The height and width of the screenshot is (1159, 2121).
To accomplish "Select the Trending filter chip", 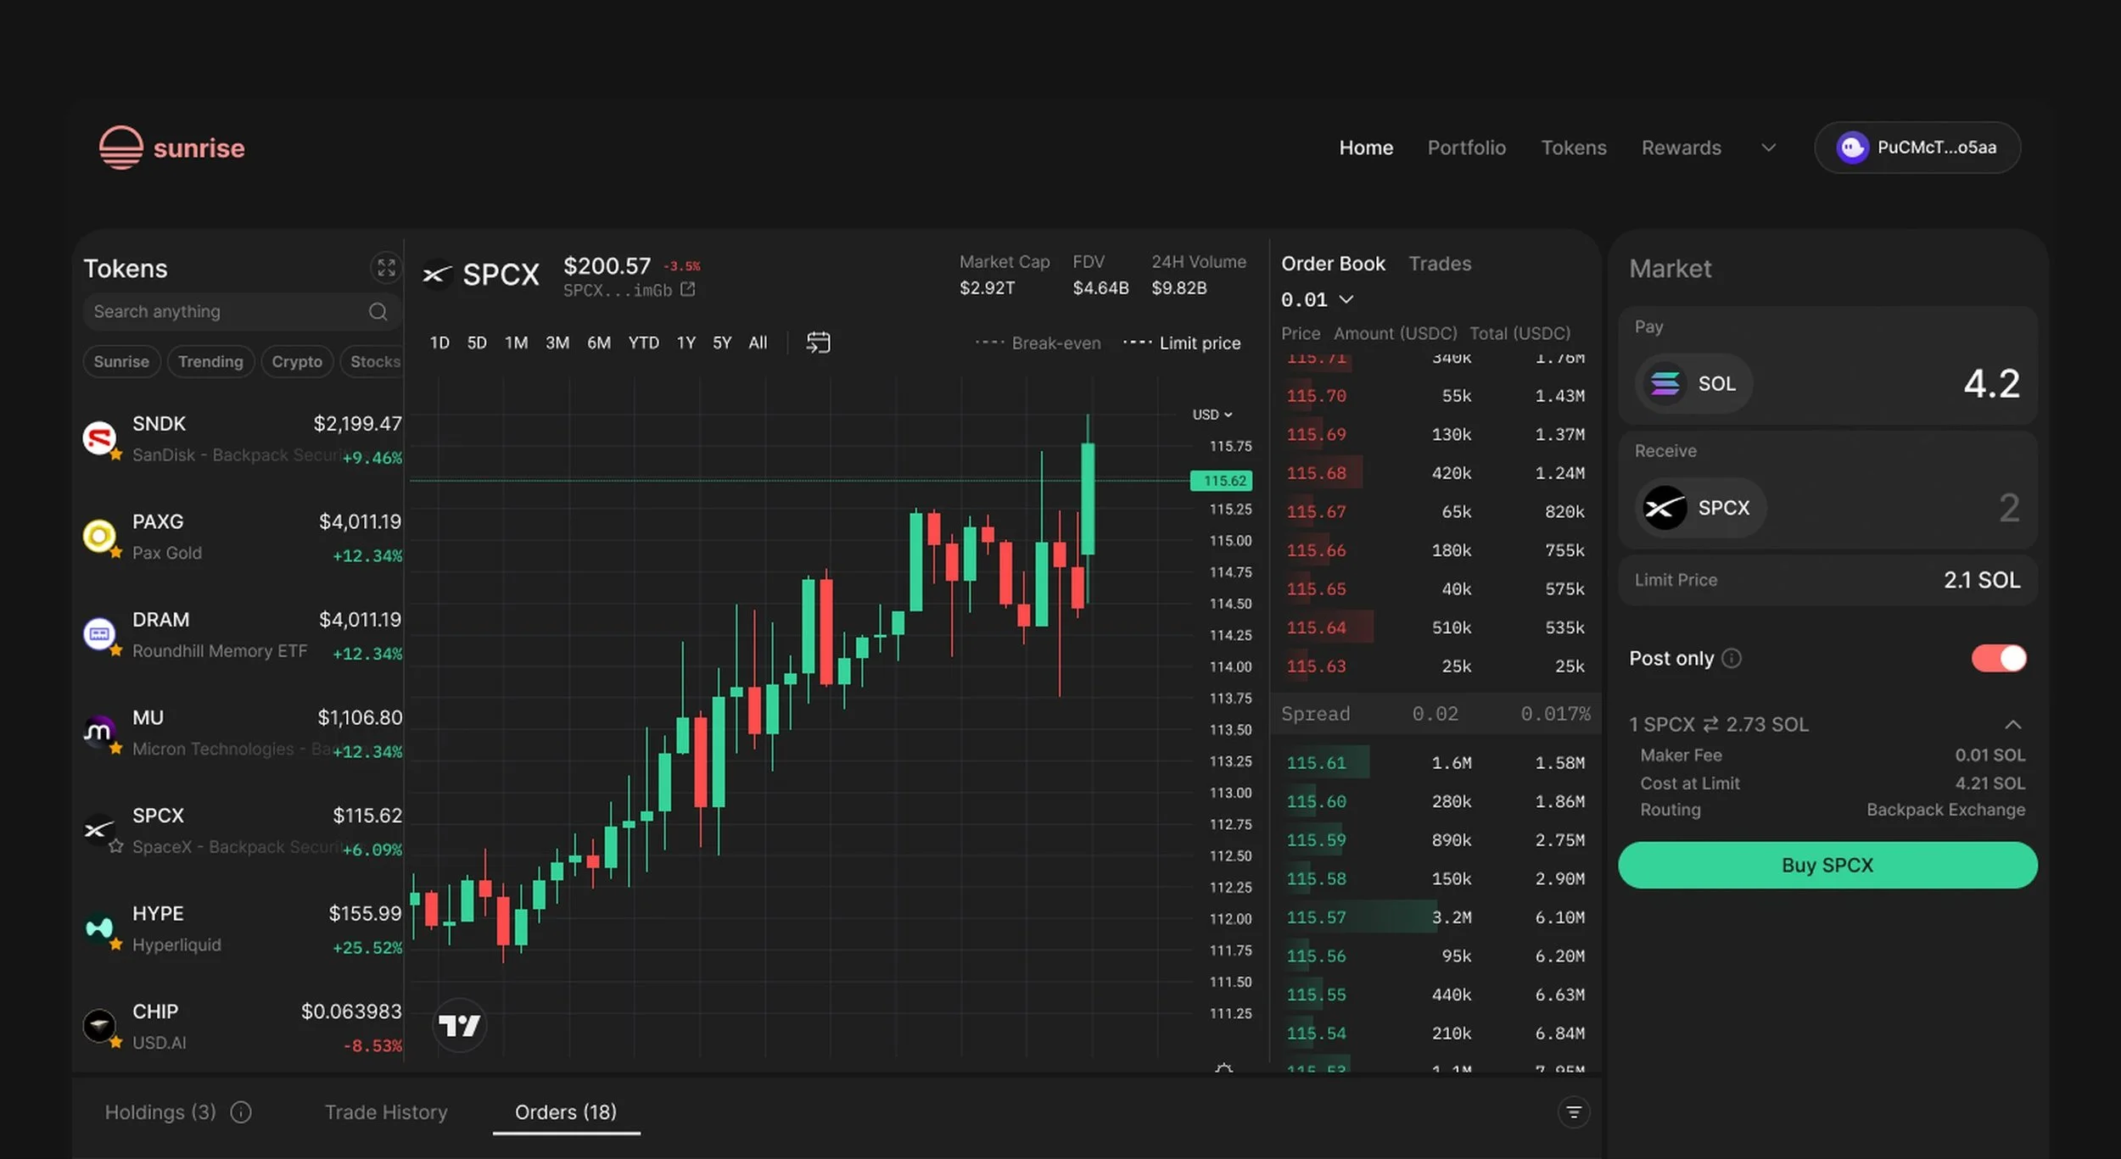I will pos(210,362).
